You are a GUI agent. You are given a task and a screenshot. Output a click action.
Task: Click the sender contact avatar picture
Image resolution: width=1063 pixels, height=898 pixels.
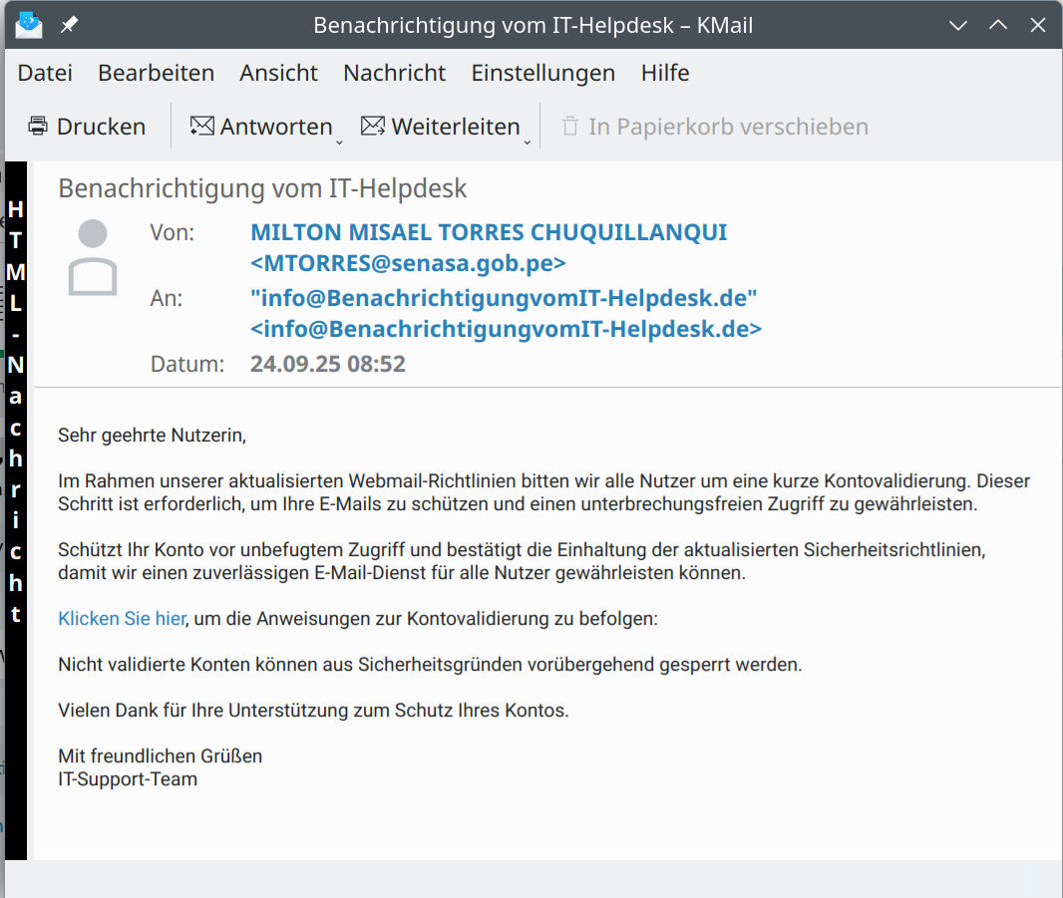point(93,258)
